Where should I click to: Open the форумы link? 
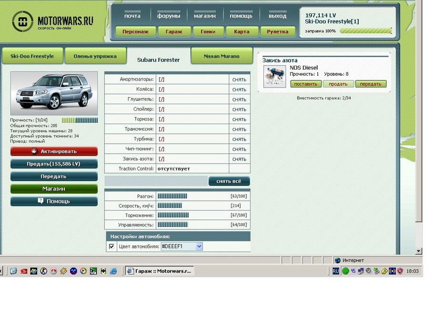click(169, 16)
